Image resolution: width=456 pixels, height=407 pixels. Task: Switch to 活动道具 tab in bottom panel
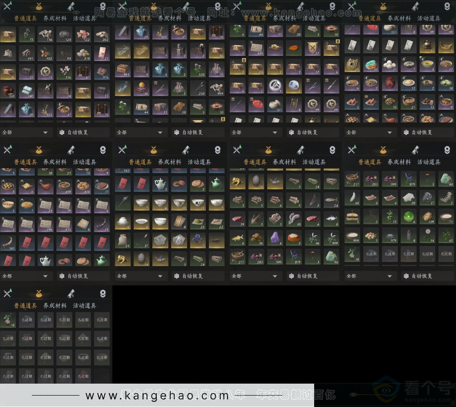pos(85,305)
